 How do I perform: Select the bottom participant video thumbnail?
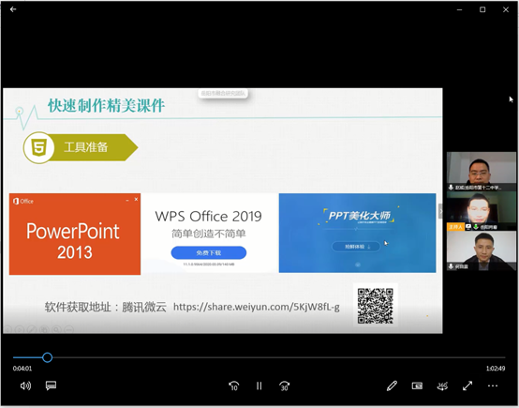[481, 250]
